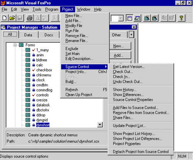Image resolution: width=193 pixels, height=160 pixels.
Task: Click the Add... button in Project Manager
Action: tap(120, 55)
